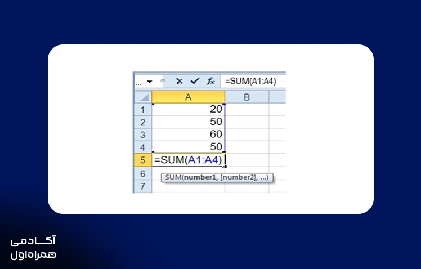This screenshot has height=269, width=421.
Task: Click the formula bar showing =SUM(A1:A4)
Action: pyautogui.click(x=253, y=82)
